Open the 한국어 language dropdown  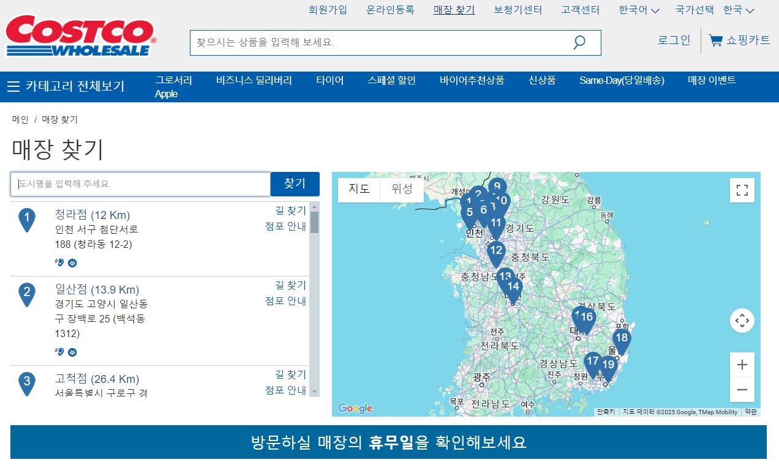639,10
